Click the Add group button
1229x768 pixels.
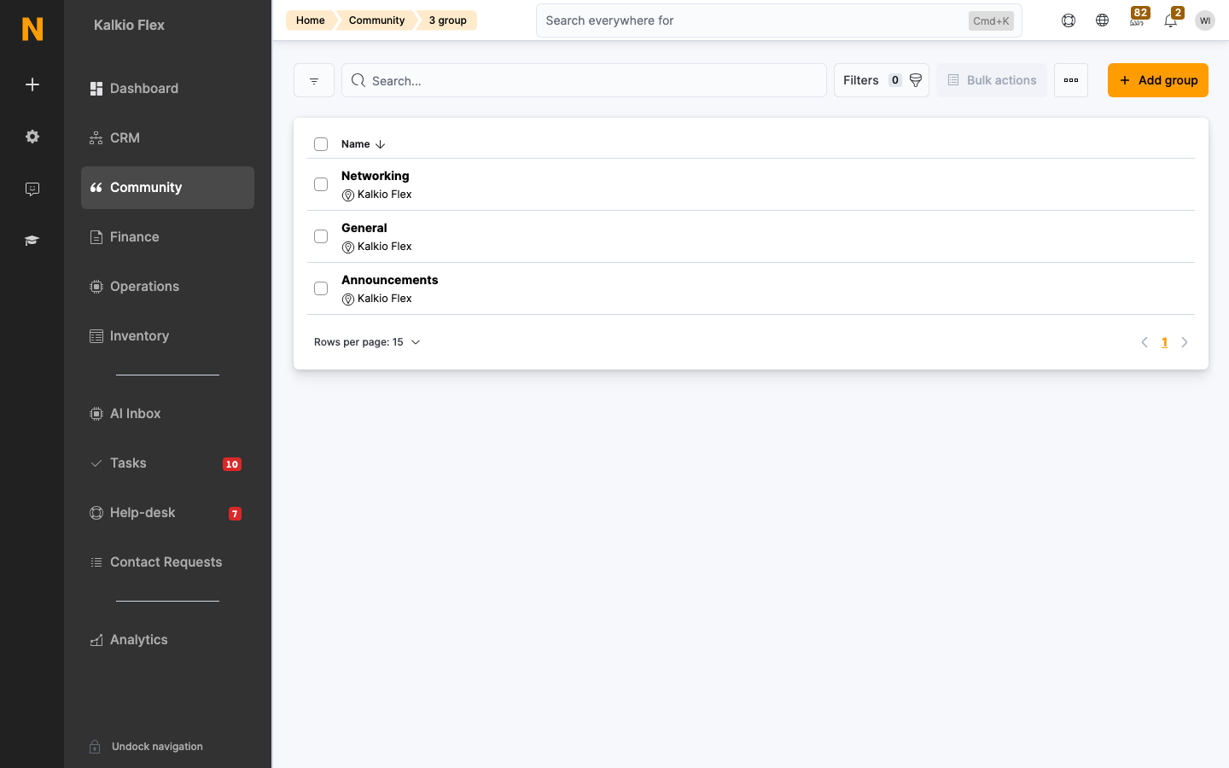click(1158, 80)
